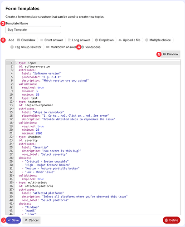185x227 pixels.
Task: Delete the form template
Action: tap(171, 220)
